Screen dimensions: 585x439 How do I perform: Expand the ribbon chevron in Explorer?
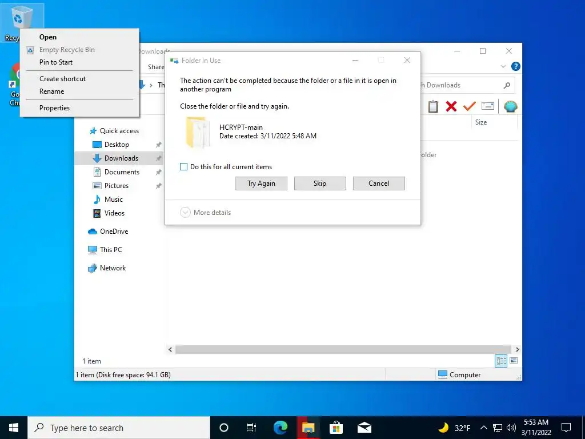503,66
